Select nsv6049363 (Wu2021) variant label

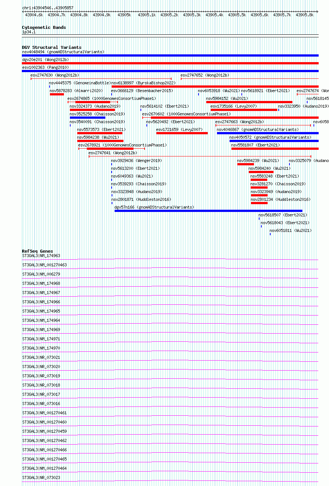click(132, 176)
